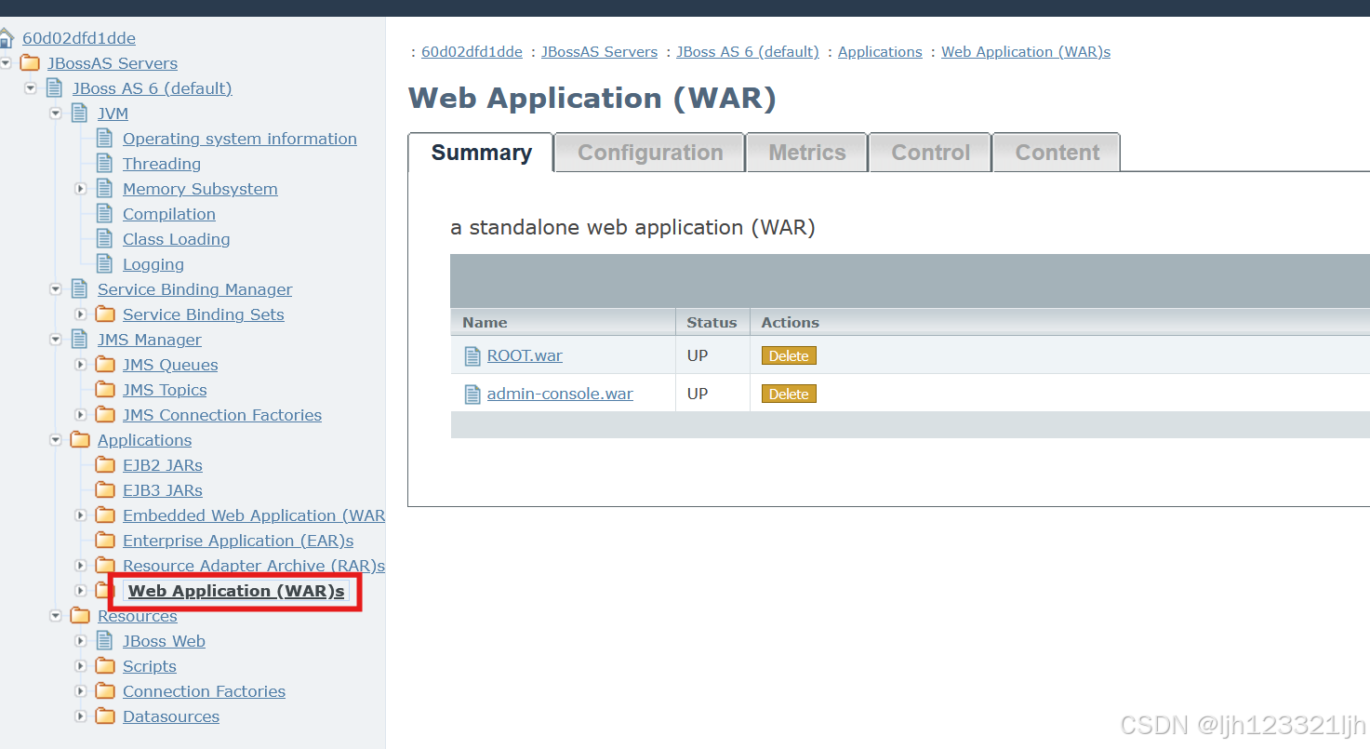Select Web Application (WAR)s in the tree
Viewport: 1370px width, 749px height.
pos(236,591)
